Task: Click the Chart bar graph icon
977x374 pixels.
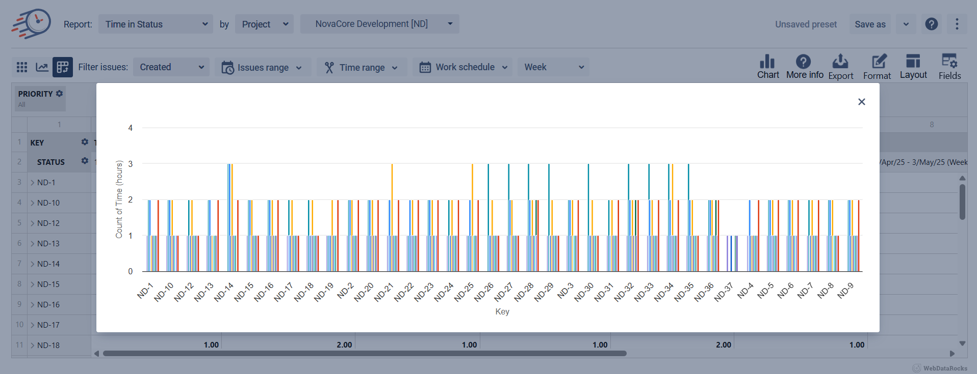Action: [x=767, y=62]
